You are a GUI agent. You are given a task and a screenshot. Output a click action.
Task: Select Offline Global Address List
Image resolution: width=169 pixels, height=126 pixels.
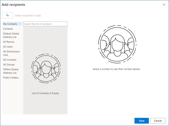(11, 71)
